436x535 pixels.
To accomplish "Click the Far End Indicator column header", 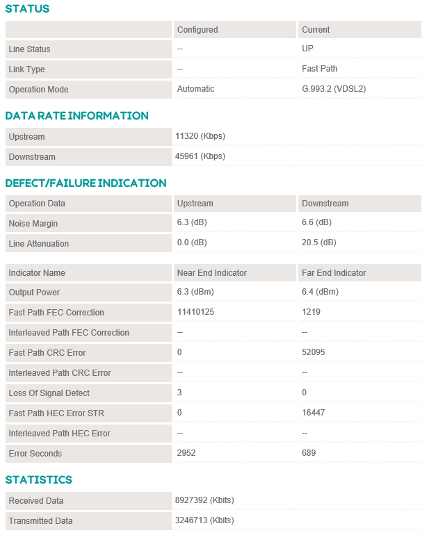I will (x=334, y=273).
